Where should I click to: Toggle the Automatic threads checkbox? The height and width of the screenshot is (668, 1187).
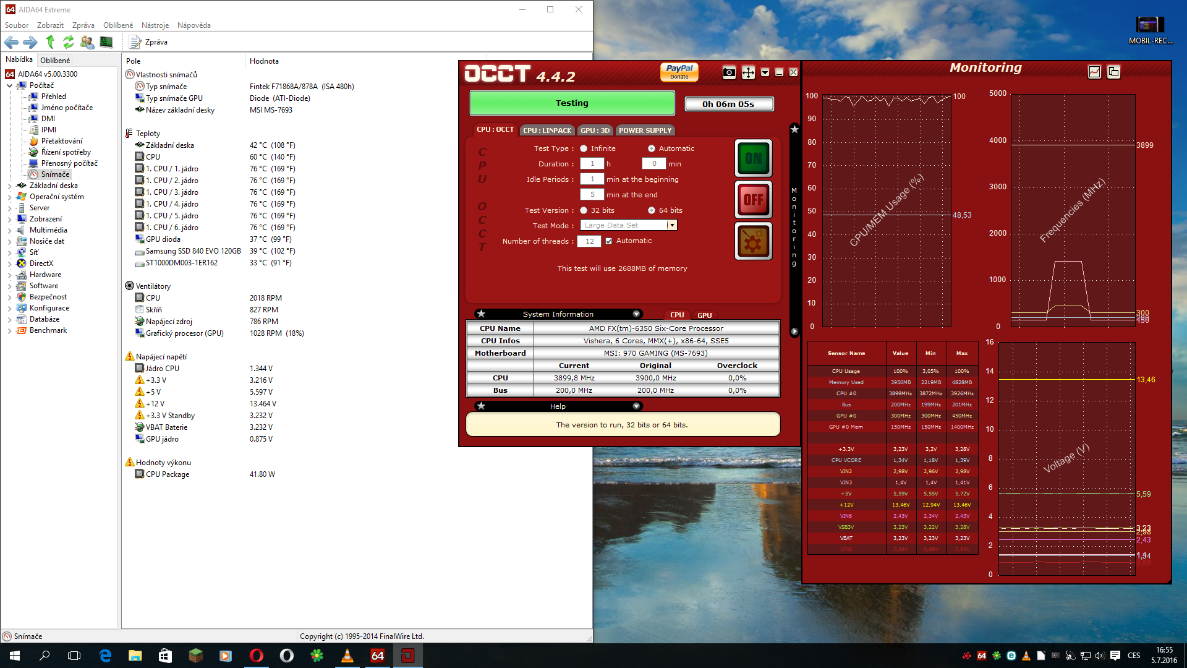point(609,241)
